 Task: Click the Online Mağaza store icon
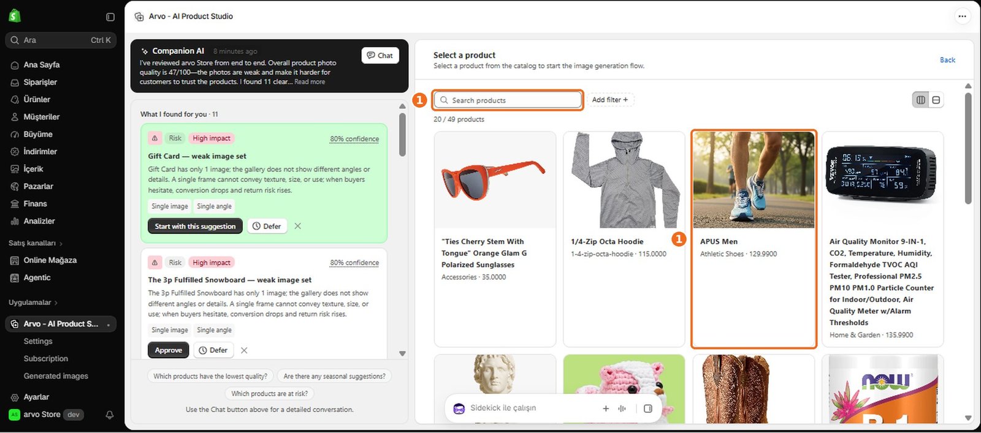click(15, 260)
